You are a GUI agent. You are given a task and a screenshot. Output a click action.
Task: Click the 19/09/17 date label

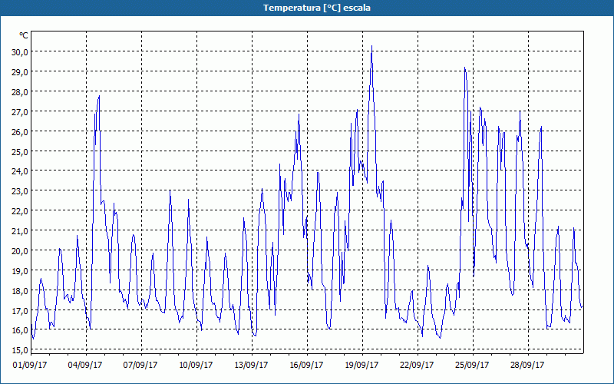(x=361, y=365)
